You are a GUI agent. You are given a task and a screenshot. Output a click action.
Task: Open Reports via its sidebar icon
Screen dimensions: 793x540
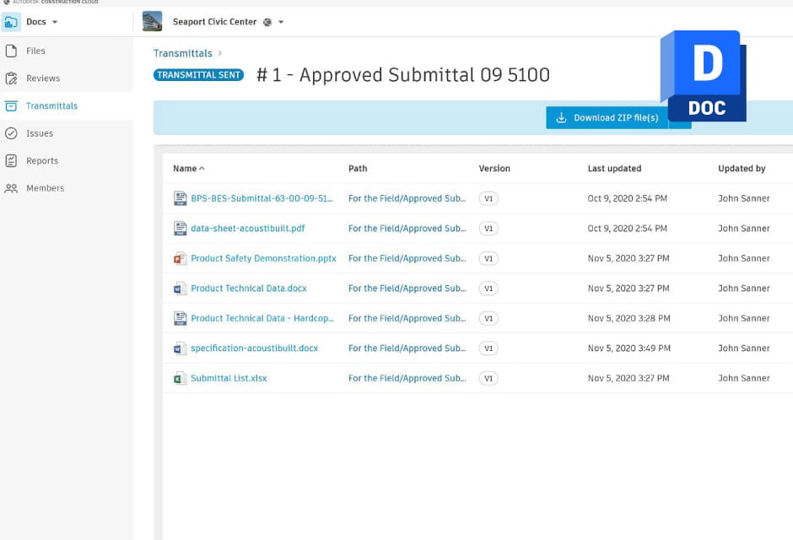point(12,160)
